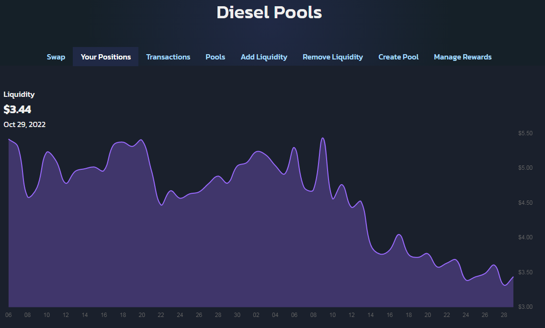
Task: Click the $5.50 axis label
Action: coord(525,133)
